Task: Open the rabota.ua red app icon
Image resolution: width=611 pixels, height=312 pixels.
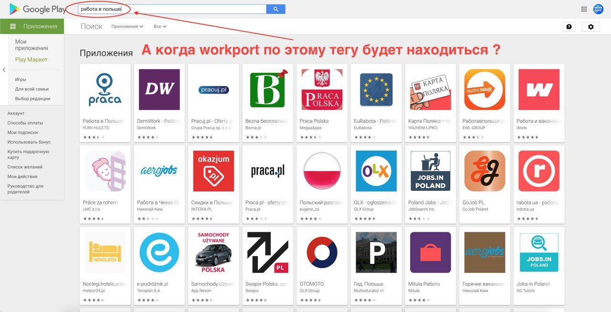Action: pyautogui.click(x=539, y=171)
